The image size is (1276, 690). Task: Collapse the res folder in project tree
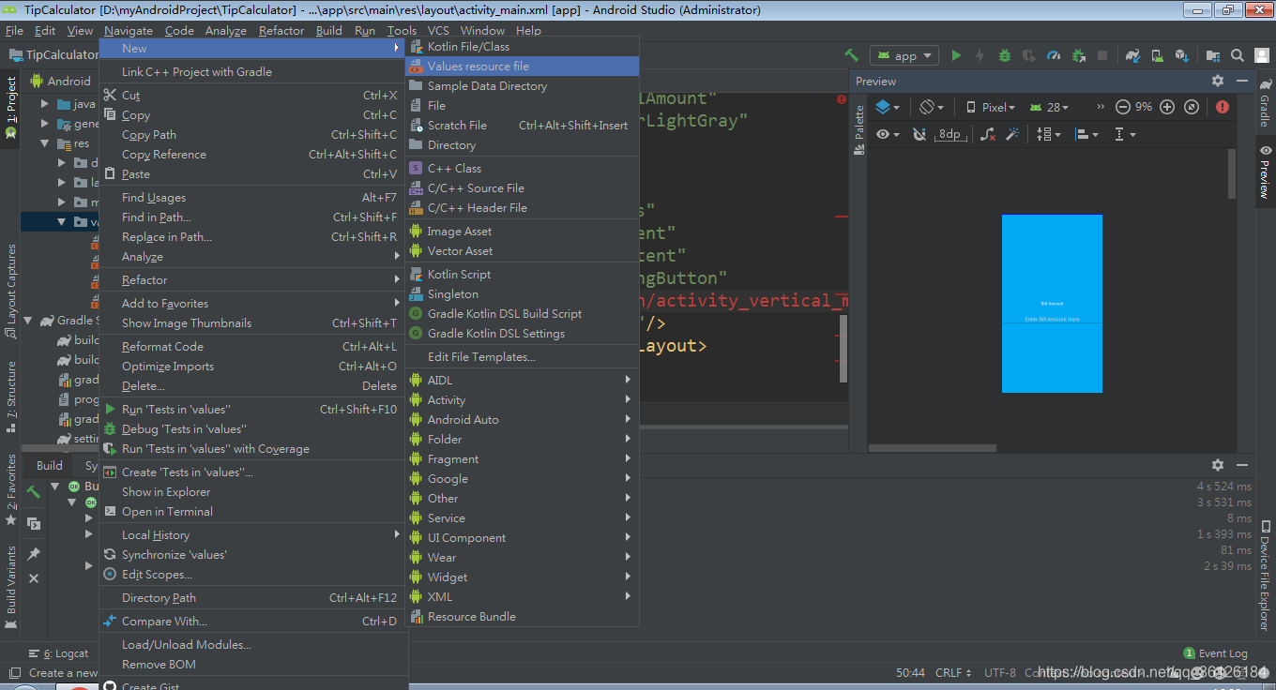pyautogui.click(x=45, y=143)
